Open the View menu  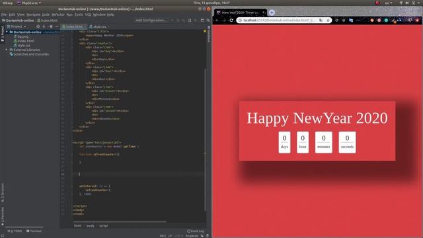(x=20, y=15)
